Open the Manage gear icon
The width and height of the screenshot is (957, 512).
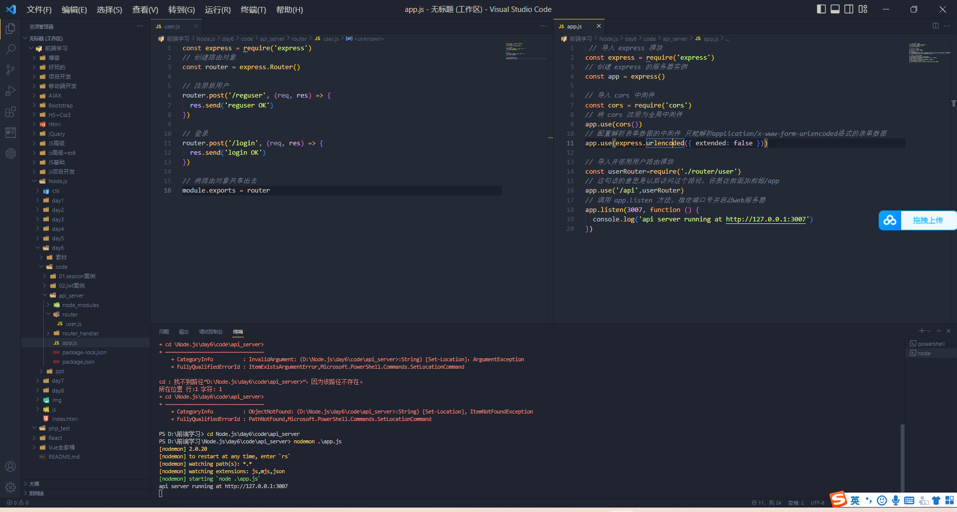point(10,488)
